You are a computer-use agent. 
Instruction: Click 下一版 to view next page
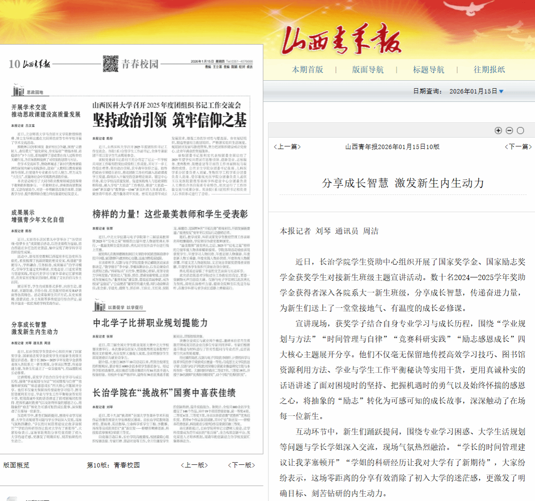click(241, 465)
